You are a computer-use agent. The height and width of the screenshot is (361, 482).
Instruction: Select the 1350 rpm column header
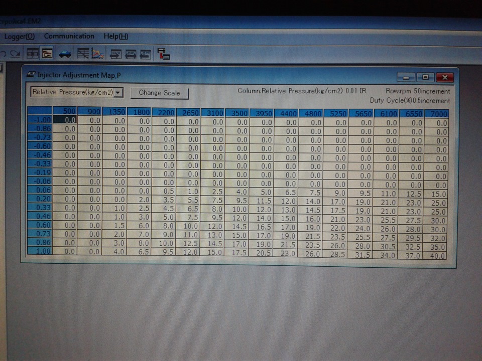pos(114,112)
